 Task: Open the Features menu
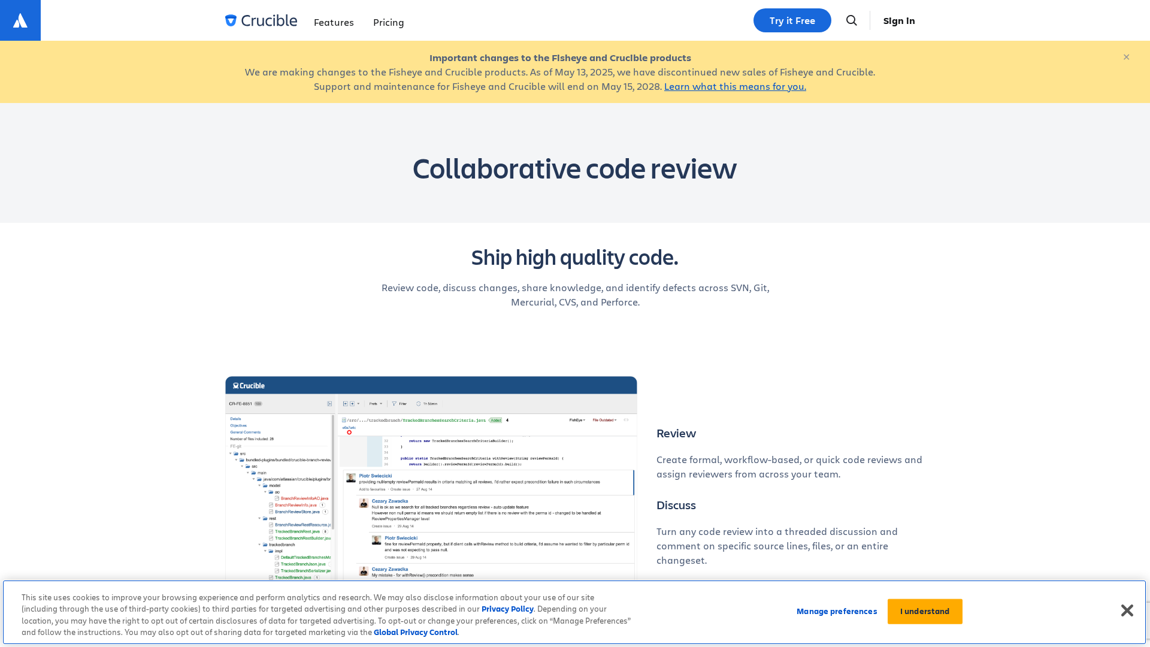pyautogui.click(x=334, y=22)
